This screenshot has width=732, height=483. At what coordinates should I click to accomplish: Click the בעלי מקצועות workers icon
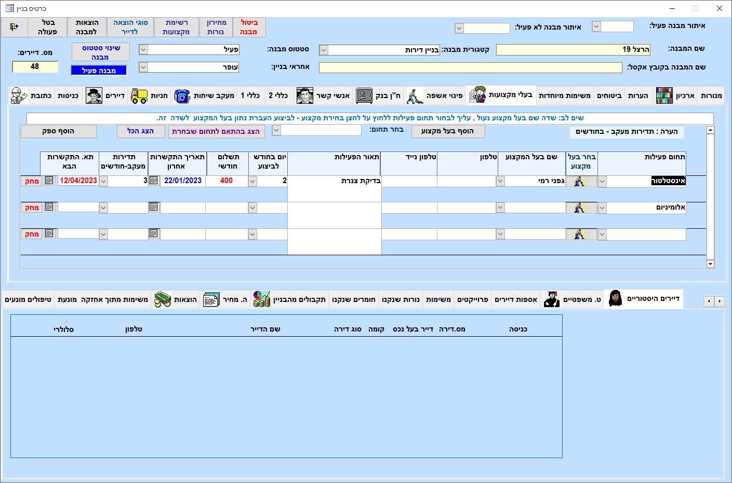click(477, 95)
